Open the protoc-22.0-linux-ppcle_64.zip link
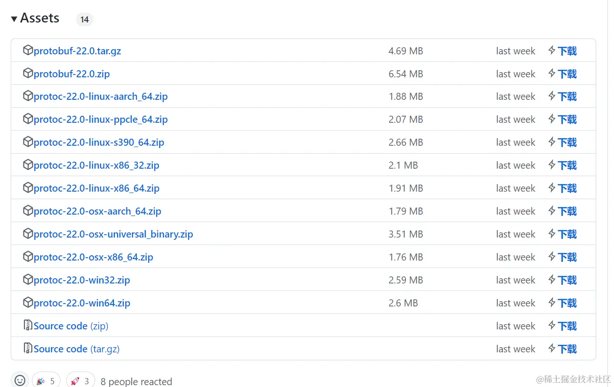Viewport: 614px width, 387px height. [x=101, y=119]
